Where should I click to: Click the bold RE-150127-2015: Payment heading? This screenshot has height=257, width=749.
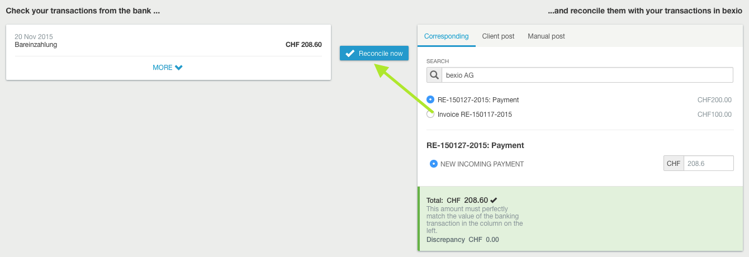[x=475, y=145]
